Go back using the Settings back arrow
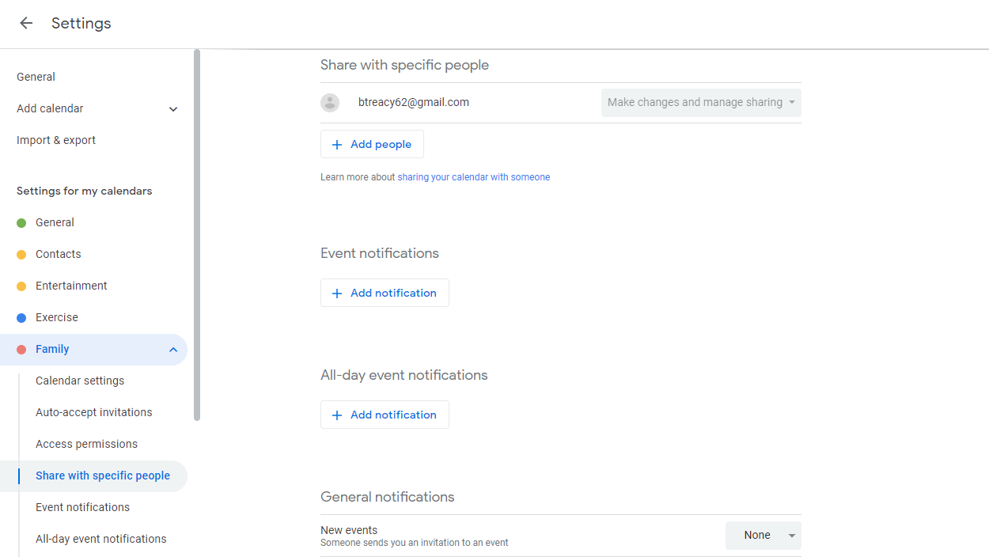This screenshot has height=557, width=989. pos(26,23)
